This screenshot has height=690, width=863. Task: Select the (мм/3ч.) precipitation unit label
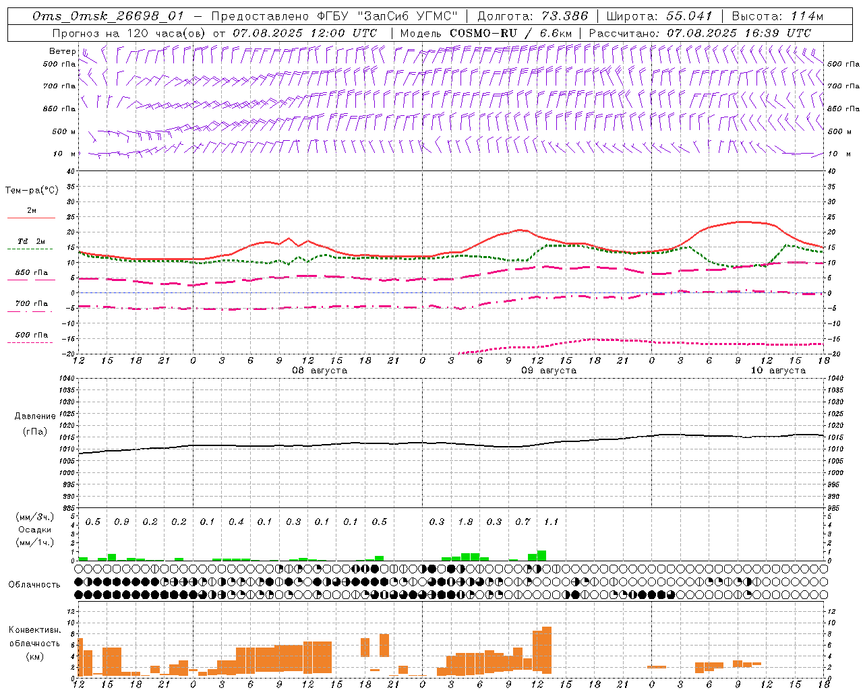tap(35, 517)
